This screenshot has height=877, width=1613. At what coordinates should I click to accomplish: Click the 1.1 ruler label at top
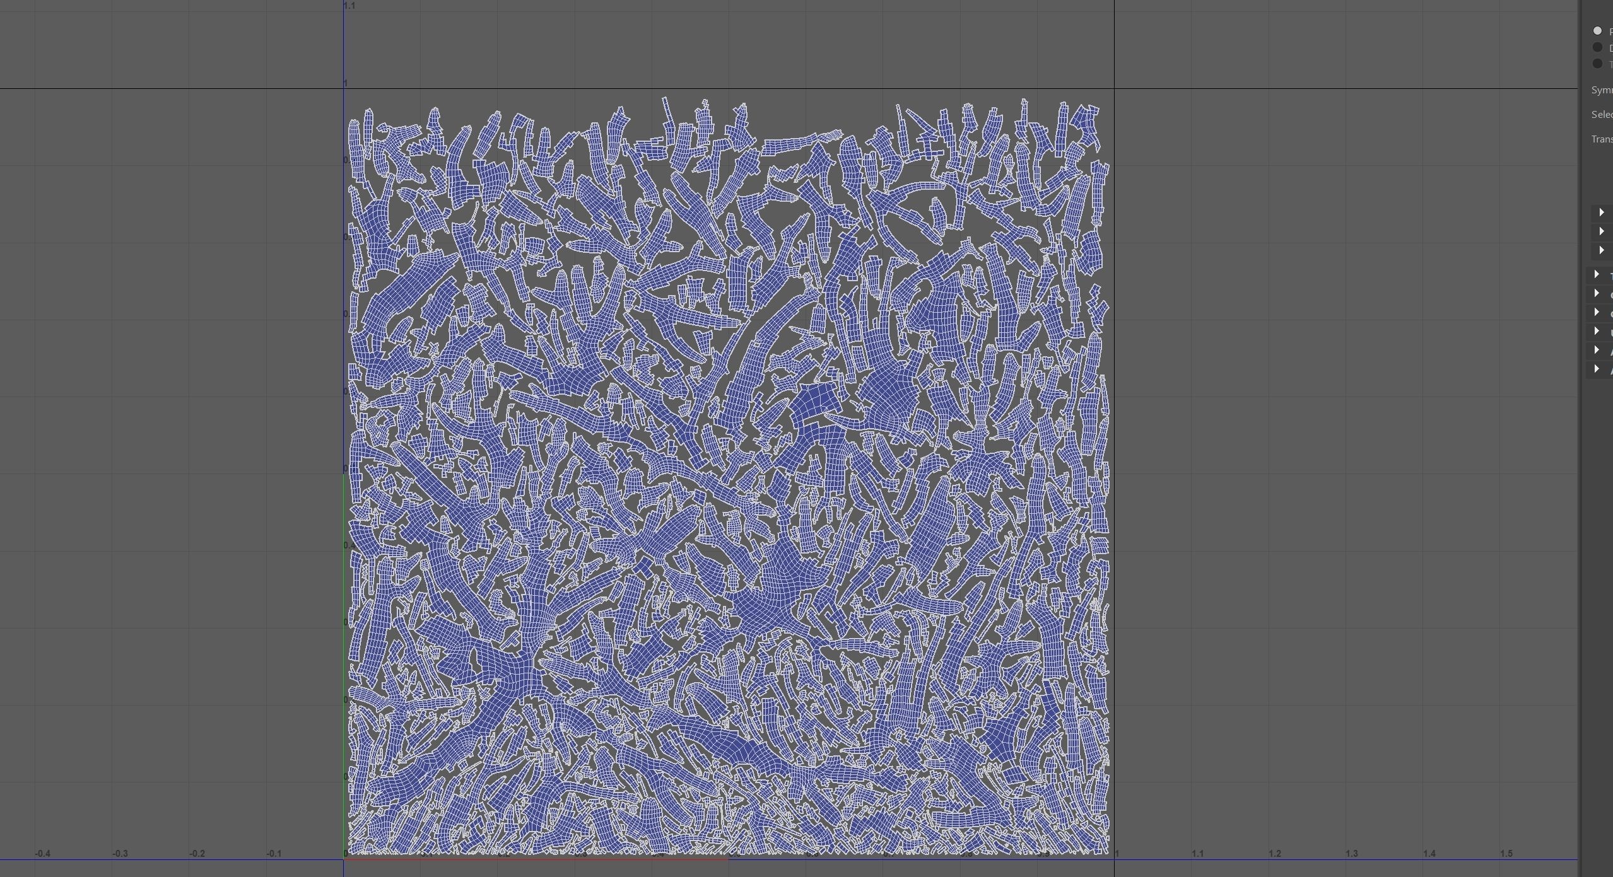[x=349, y=6]
